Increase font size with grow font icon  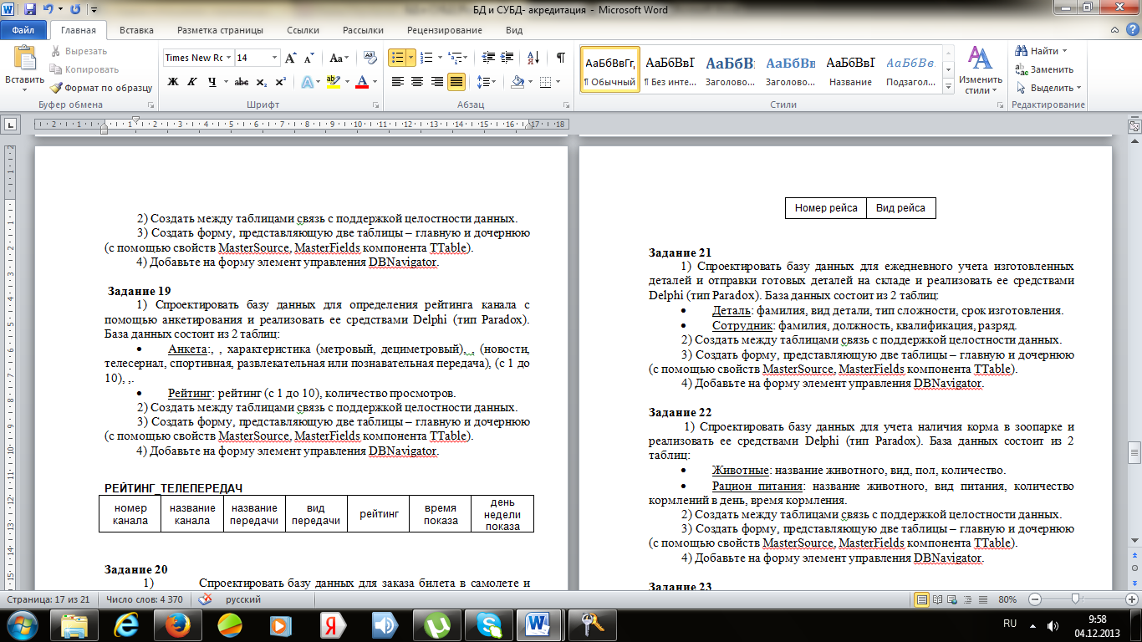tap(291, 58)
